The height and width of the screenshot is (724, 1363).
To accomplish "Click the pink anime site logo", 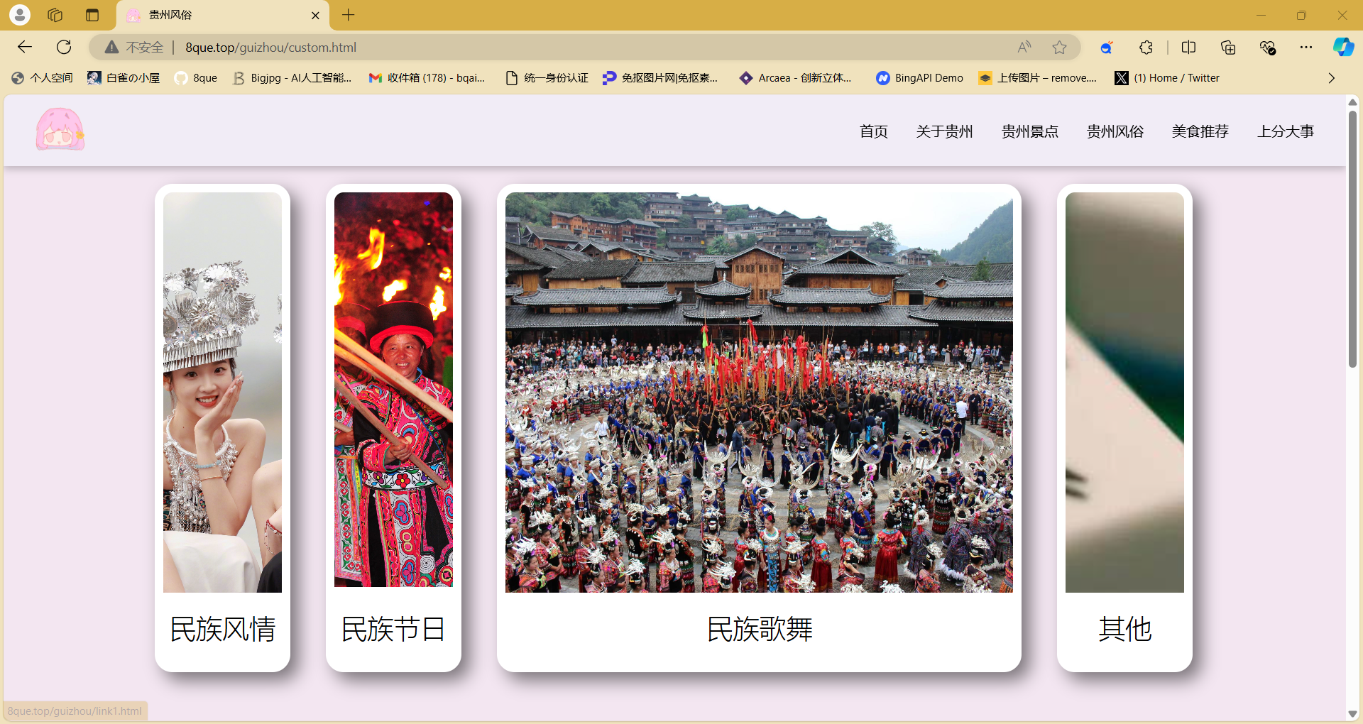I will click(60, 130).
